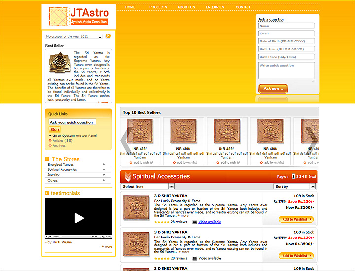Show previous best sellers with left arrow
The image size is (355, 271).
click(x=126, y=140)
